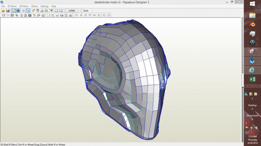261x146 pixels.
Task: Select the join/disjoin faces tool
Action: [x=8, y=15]
